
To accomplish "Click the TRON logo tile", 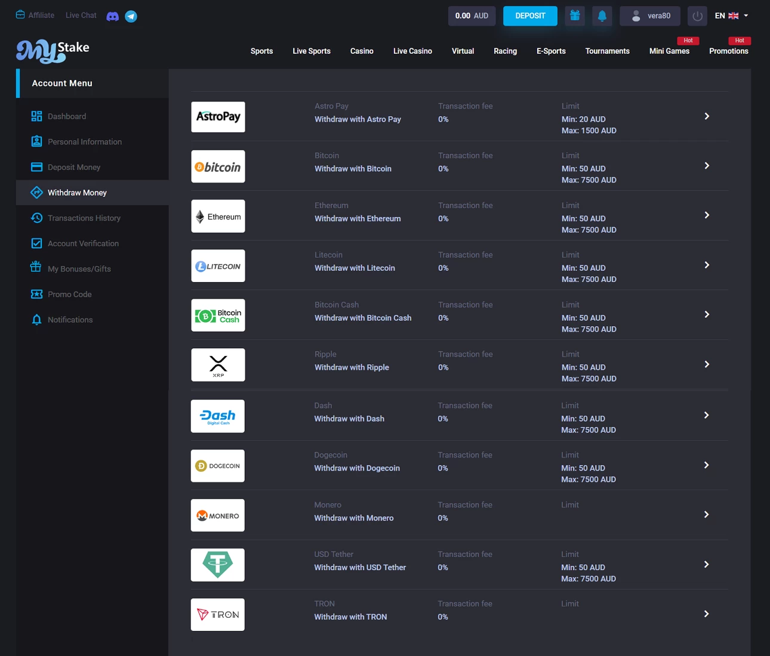I will coord(217,614).
